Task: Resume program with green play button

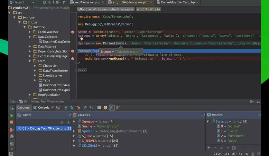Action: point(12,116)
